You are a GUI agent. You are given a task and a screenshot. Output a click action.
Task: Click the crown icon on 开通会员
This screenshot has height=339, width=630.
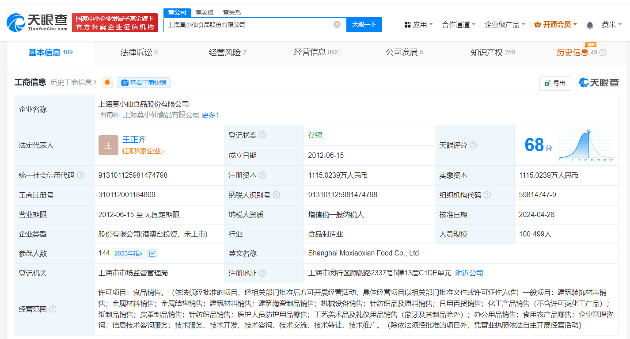click(x=537, y=25)
